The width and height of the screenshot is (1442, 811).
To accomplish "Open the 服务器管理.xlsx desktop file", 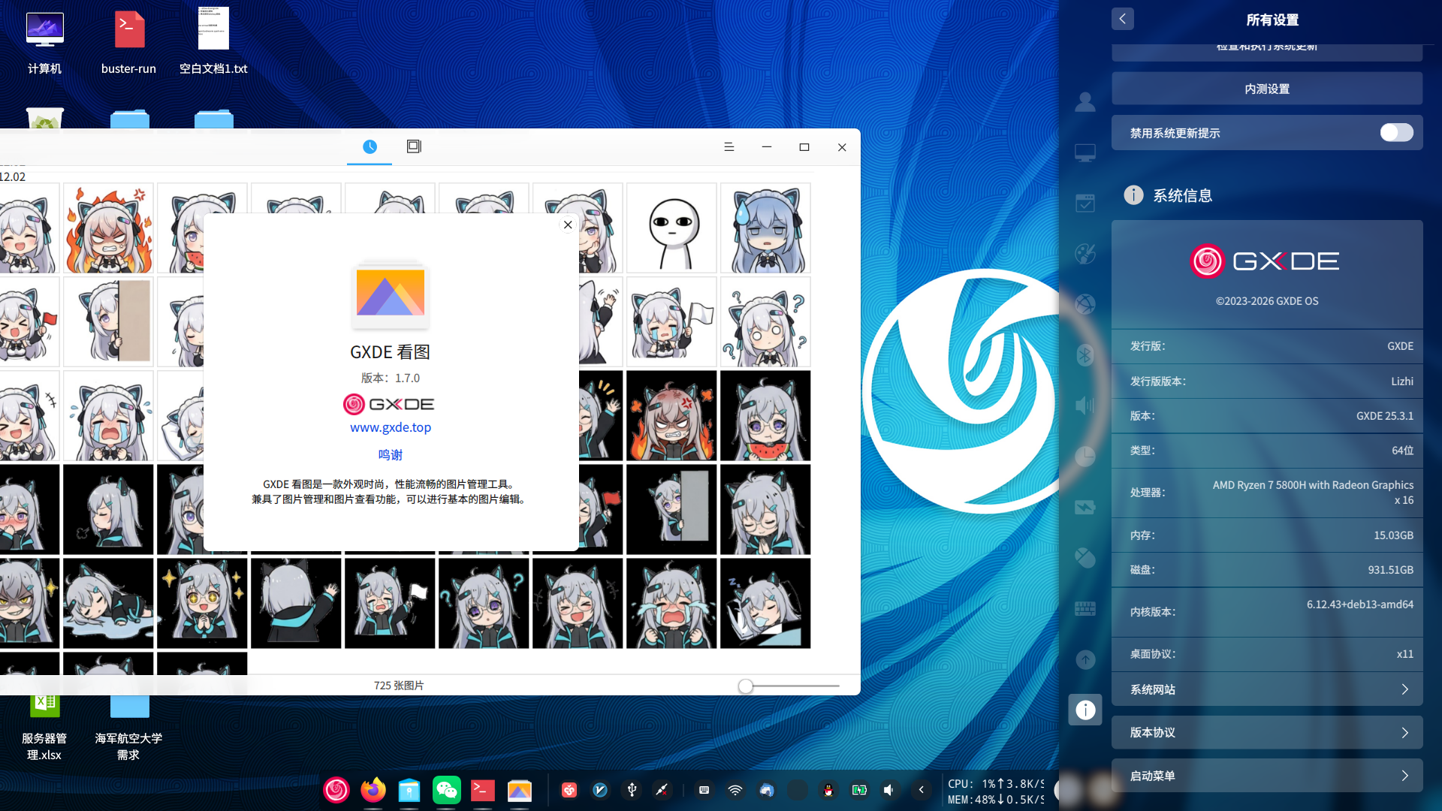I will click(x=44, y=728).
